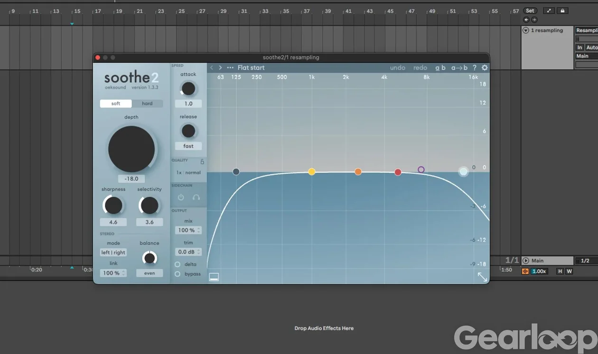This screenshot has width=598, height=354.
Task: Toggle the sidechain power icon
Action: pos(181,197)
